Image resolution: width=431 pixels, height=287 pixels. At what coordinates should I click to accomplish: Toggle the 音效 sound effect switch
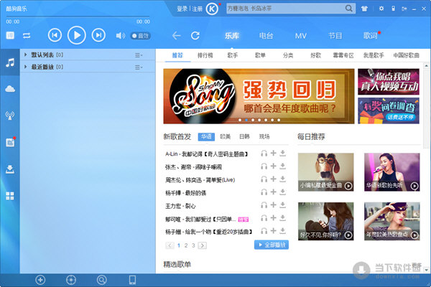(x=141, y=36)
